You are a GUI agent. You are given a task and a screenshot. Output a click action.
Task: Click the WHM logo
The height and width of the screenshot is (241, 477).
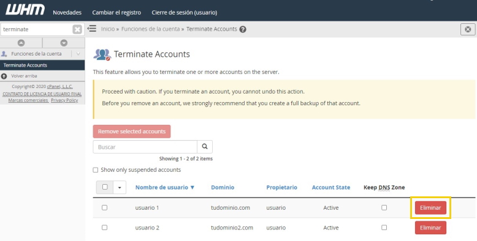pos(25,10)
